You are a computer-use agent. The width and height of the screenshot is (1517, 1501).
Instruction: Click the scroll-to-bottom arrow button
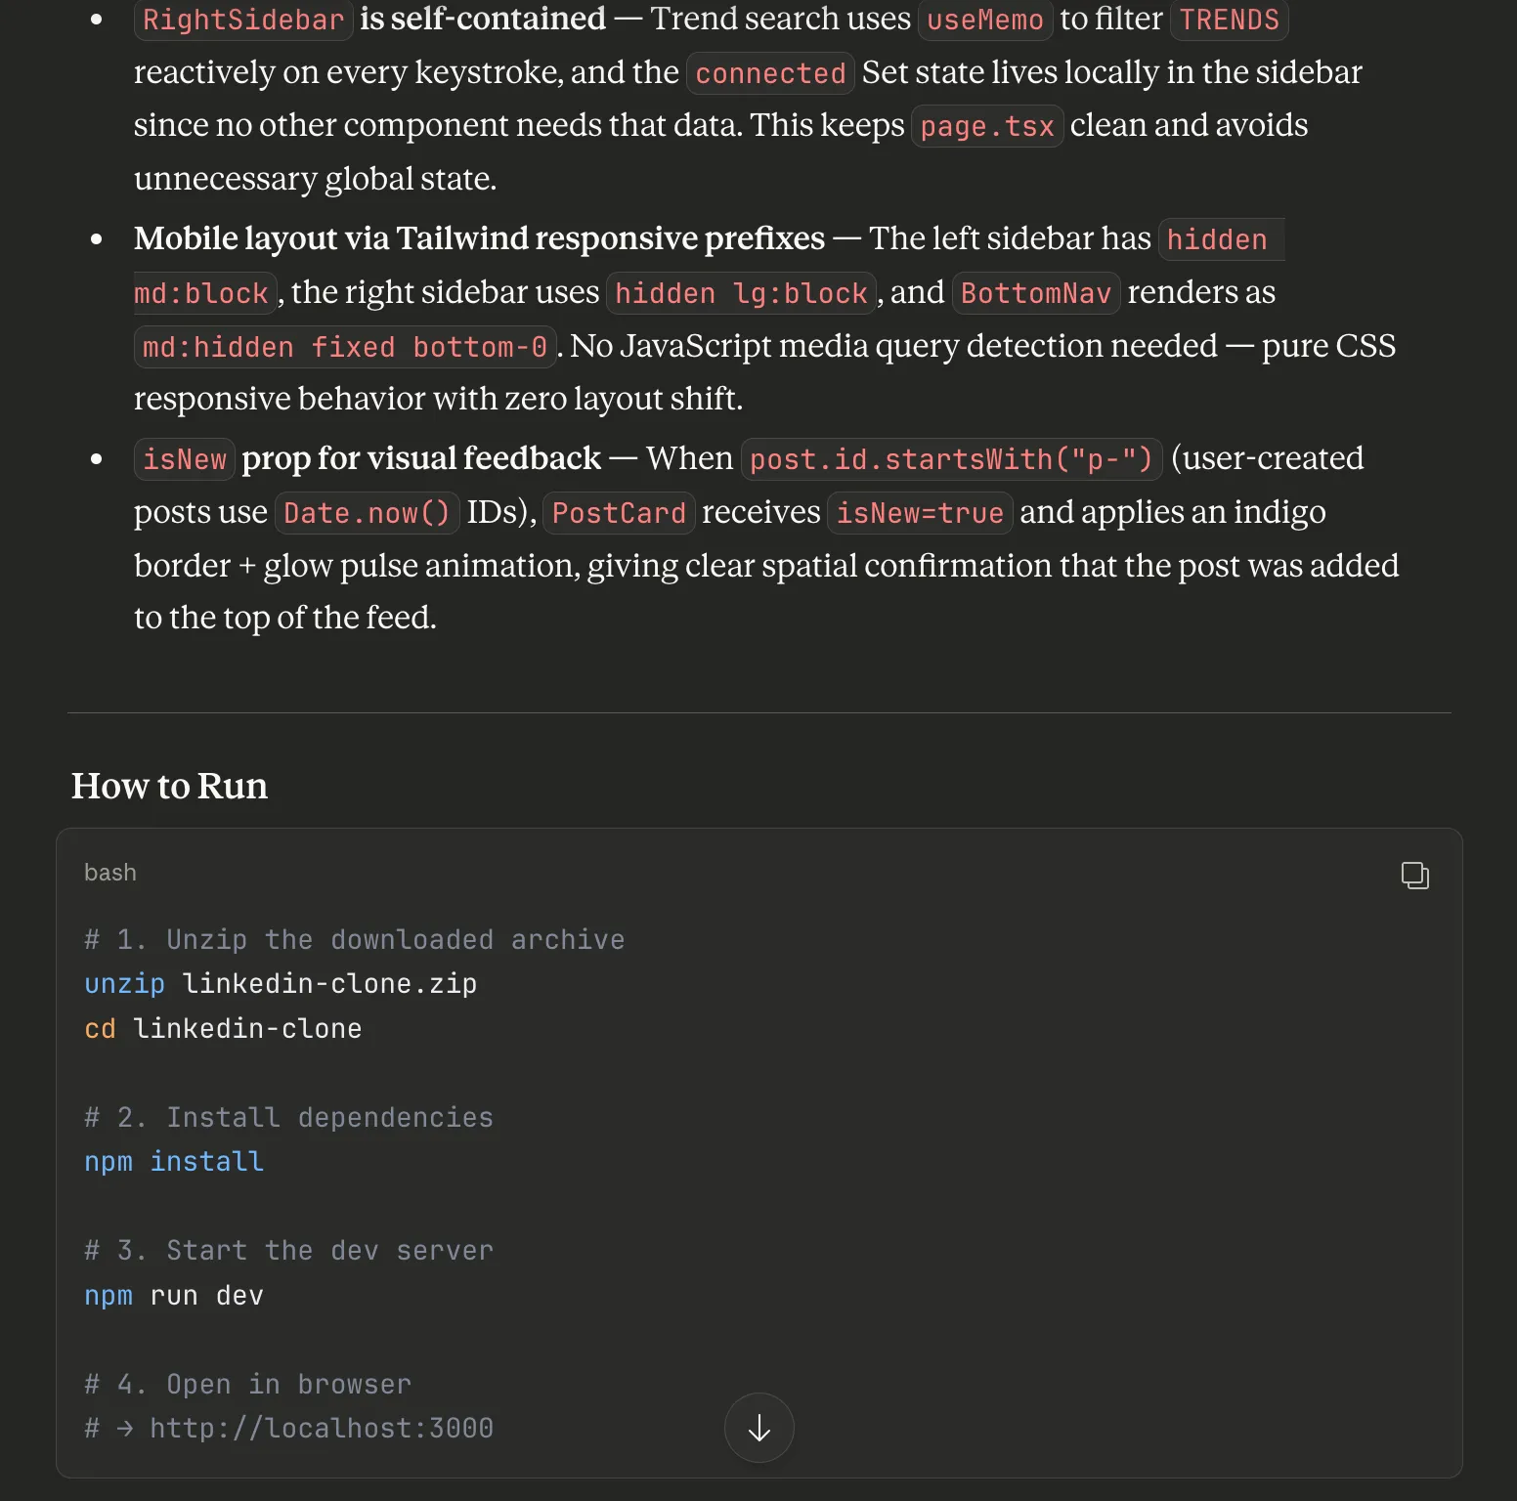758,1428
